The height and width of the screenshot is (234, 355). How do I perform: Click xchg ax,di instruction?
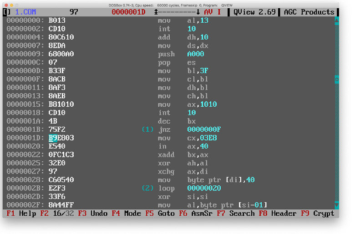(x=183, y=171)
